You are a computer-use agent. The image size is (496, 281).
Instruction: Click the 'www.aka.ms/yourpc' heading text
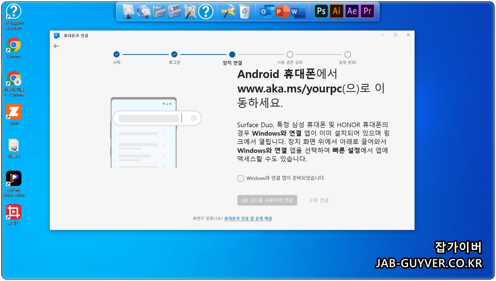290,89
